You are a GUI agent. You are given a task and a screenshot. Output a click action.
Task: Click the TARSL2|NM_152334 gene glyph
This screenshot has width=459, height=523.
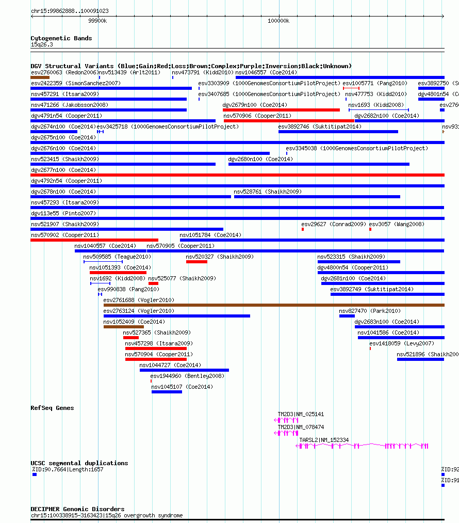[362, 446]
